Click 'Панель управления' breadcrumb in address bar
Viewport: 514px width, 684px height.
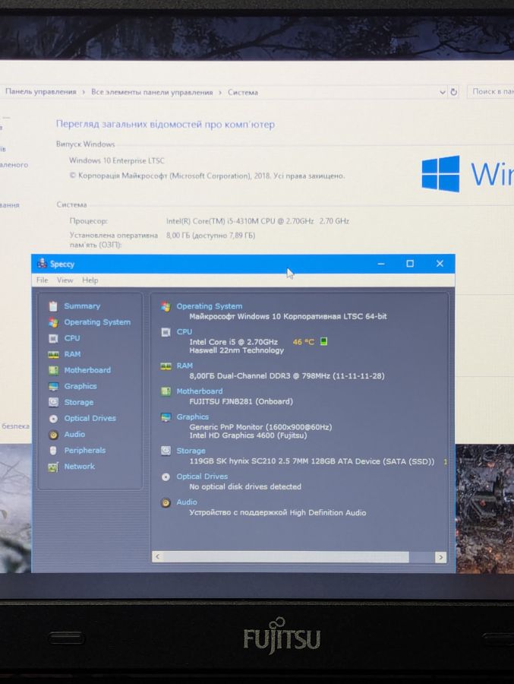click(40, 92)
